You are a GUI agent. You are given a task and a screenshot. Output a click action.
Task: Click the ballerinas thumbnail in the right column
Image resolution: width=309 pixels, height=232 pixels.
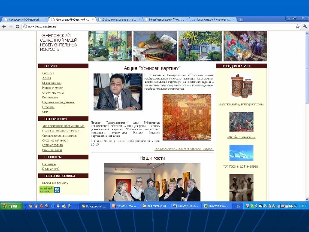tap(241, 188)
